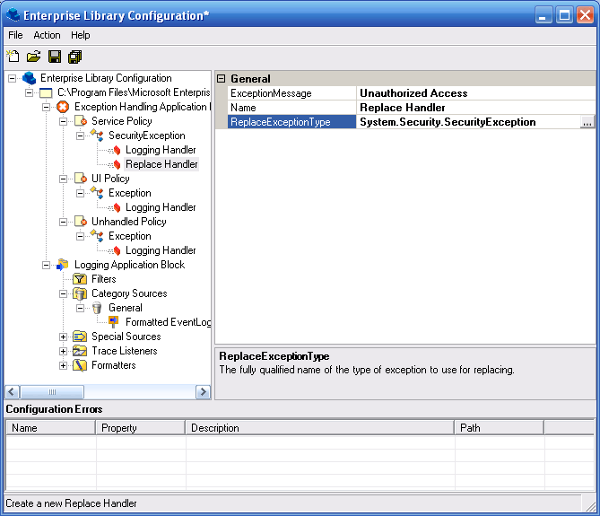Screen dimensions: 600x516
Task: Click the tree horizontal scrollbar right arrow
Action: pyautogui.click(x=204, y=392)
